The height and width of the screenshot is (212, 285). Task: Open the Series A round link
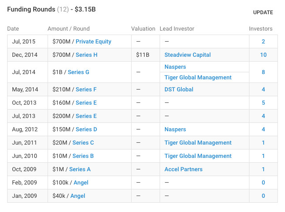[80, 169]
